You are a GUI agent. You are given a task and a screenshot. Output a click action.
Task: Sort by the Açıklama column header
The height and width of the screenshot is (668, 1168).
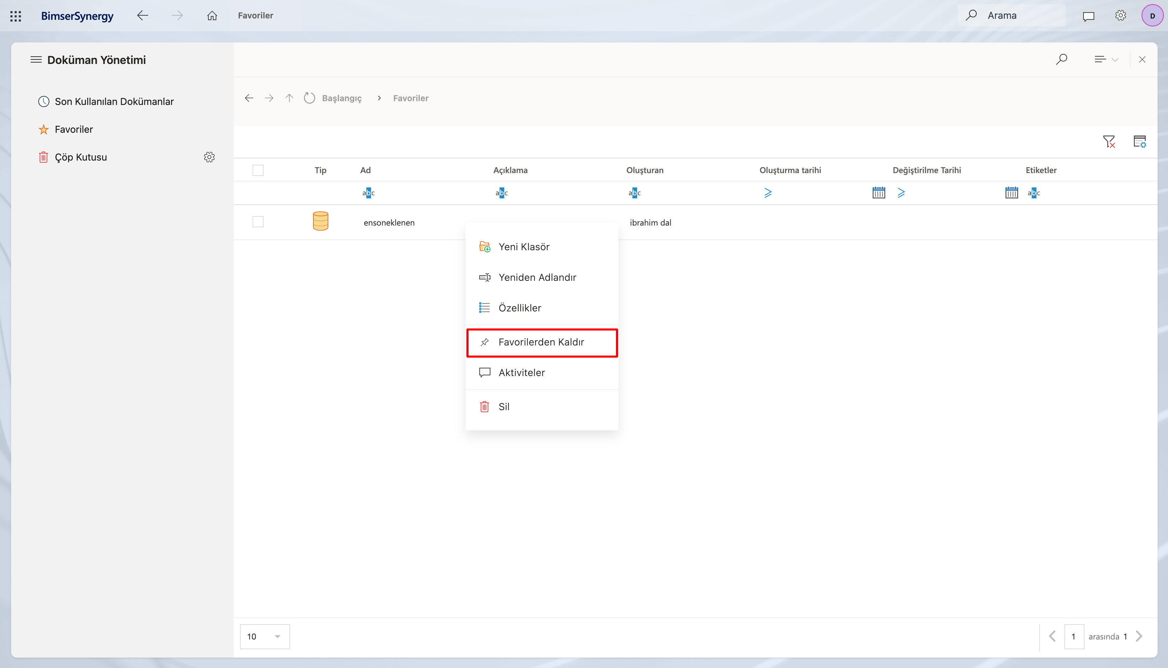click(x=511, y=170)
